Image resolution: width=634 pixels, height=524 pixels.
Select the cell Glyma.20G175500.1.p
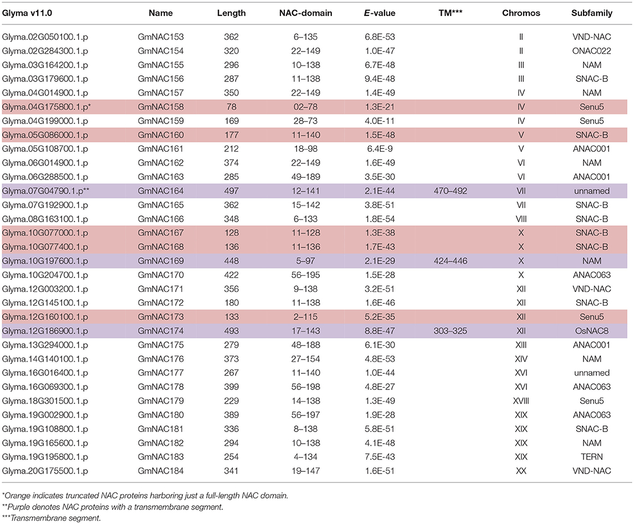(45, 471)
